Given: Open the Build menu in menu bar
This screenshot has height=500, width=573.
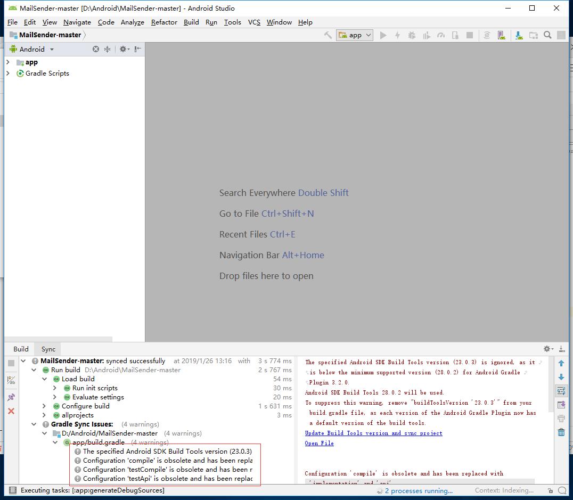Looking at the screenshot, I should click(191, 22).
